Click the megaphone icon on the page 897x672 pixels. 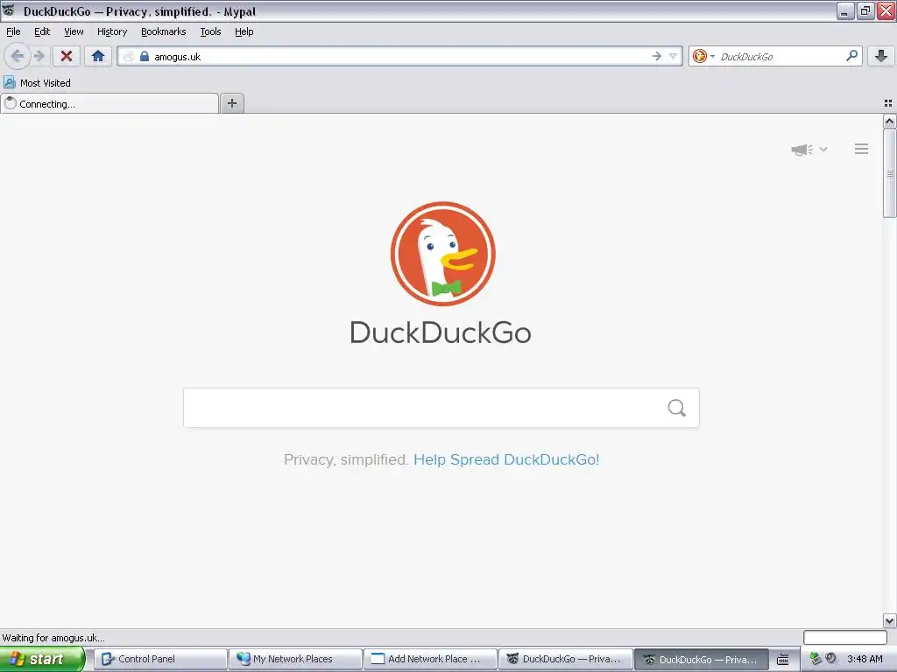pos(802,150)
